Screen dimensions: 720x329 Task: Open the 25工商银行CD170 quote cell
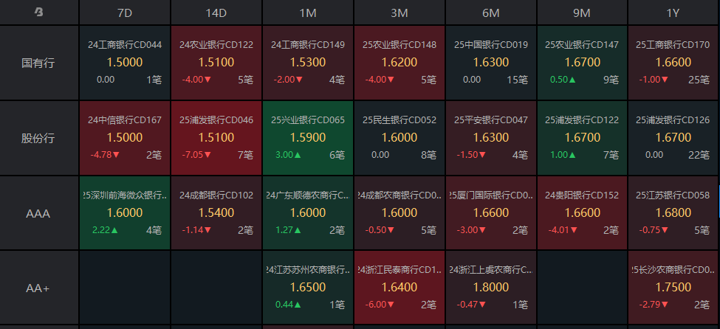click(x=673, y=63)
